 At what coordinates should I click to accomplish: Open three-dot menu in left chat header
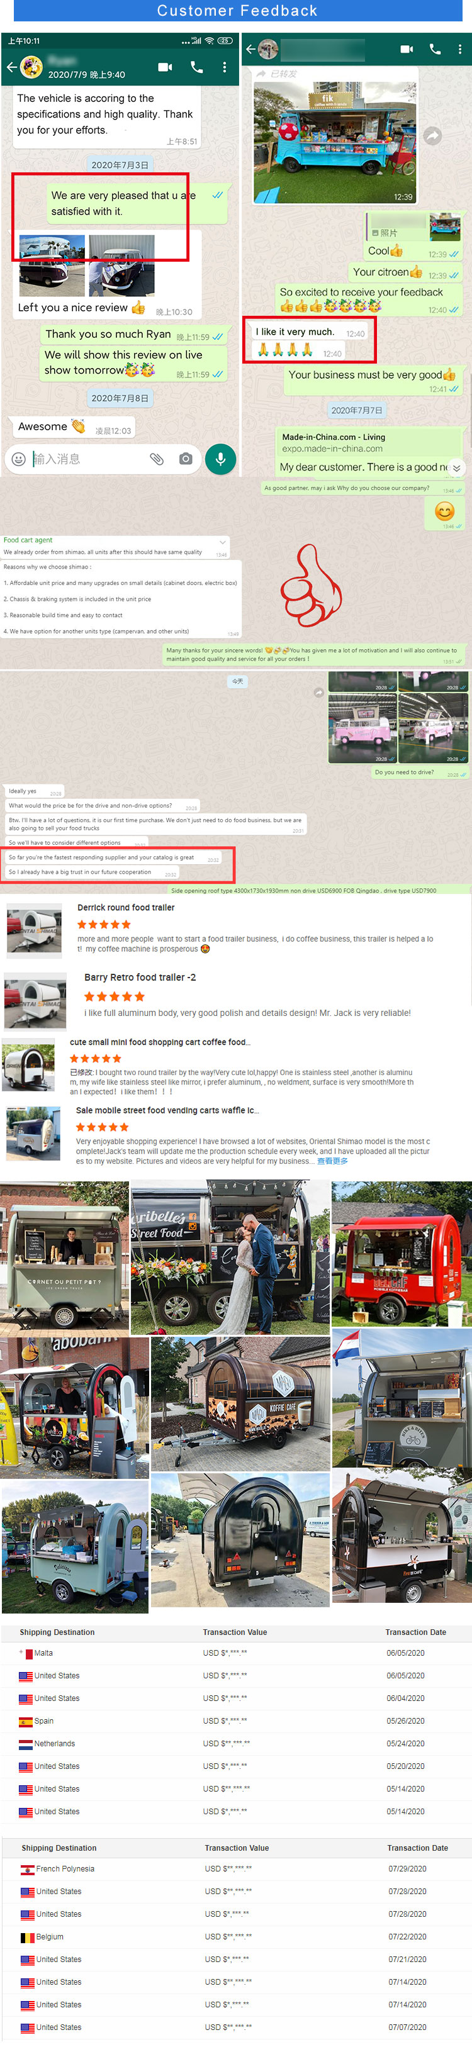225,68
